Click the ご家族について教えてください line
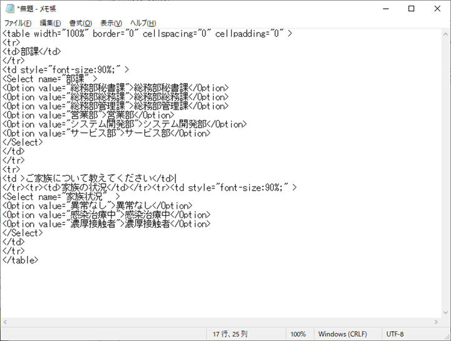451x341 pixels. pos(89,178)
